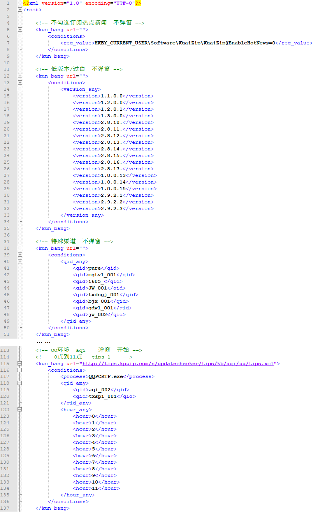This screenshot has width=318, height=512.
Task: Collapse the hour_any list on line 122
Action: pyautogui.click(x=20, y=410)
